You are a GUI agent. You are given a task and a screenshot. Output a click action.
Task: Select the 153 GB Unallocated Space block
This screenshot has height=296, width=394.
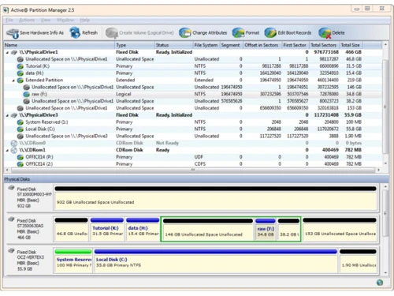point(340,229)
